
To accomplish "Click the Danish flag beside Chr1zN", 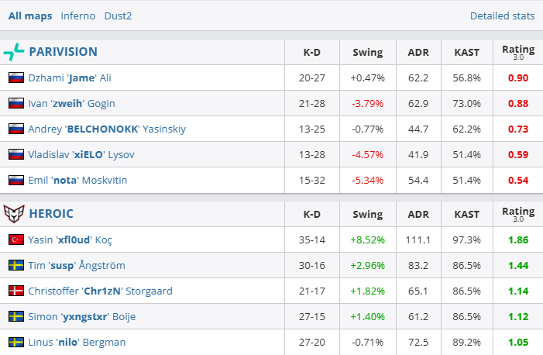I will pos(15,291).
